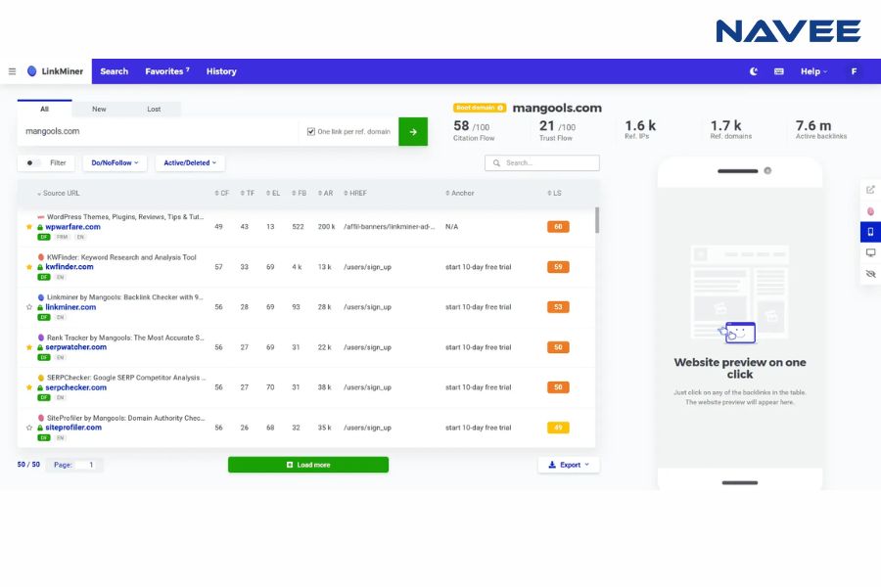Toggle favorite star for kwfinder.com
Viewport: 881px width, 587px height.
tap(29, 267)
